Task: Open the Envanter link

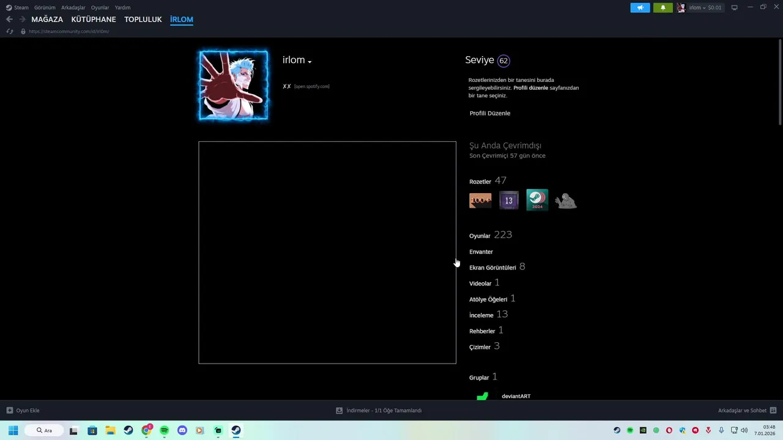Action: [x=481, y=252]
